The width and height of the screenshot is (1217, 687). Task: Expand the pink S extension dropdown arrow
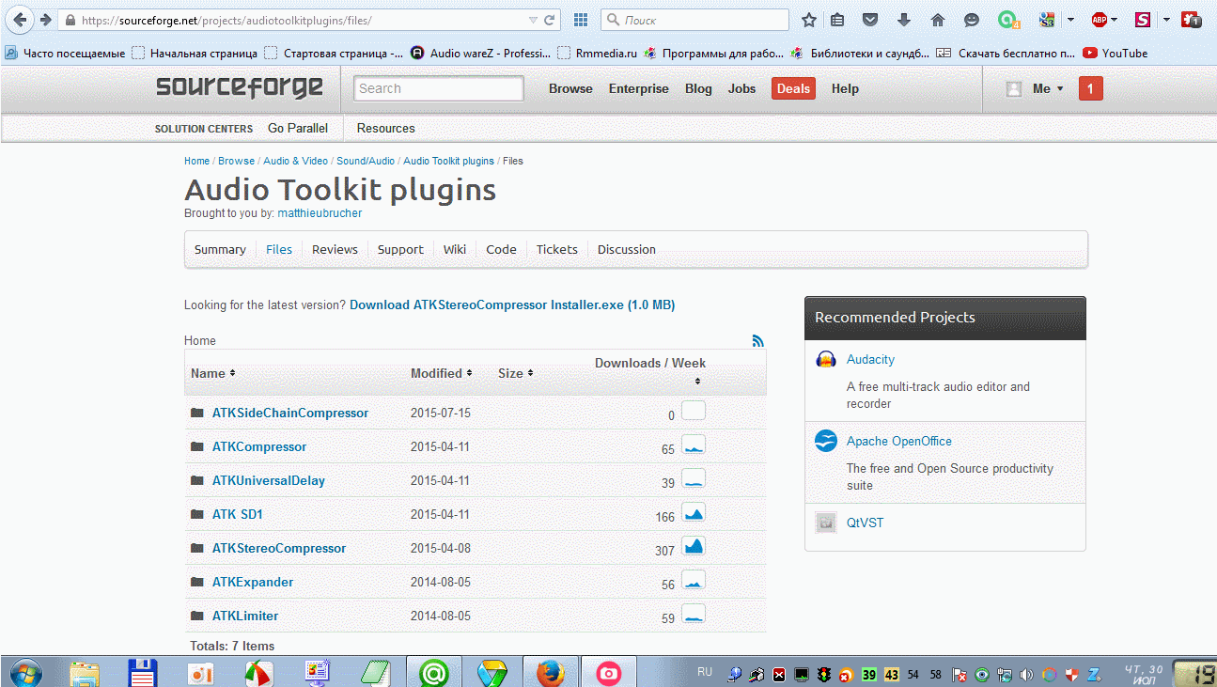coord(1166,20)
